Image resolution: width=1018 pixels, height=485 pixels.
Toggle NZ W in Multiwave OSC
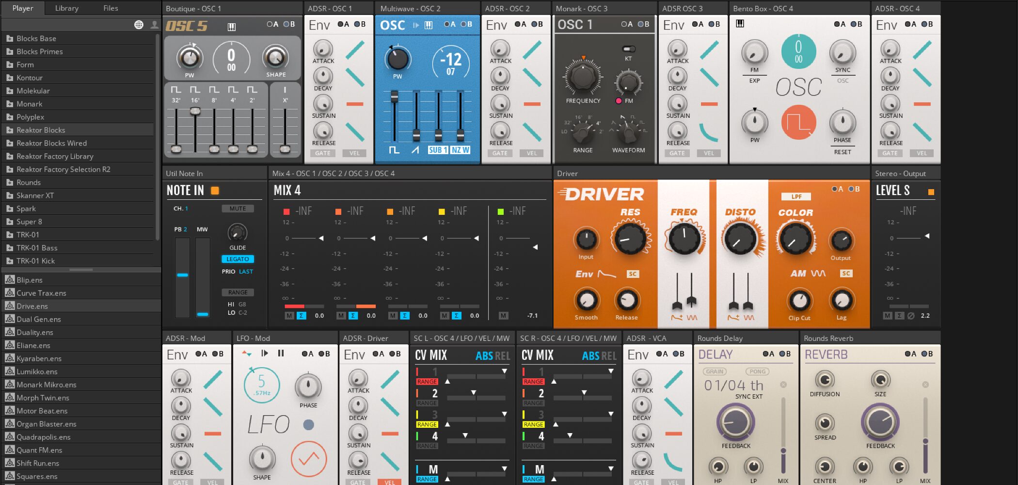pos(461,150)
